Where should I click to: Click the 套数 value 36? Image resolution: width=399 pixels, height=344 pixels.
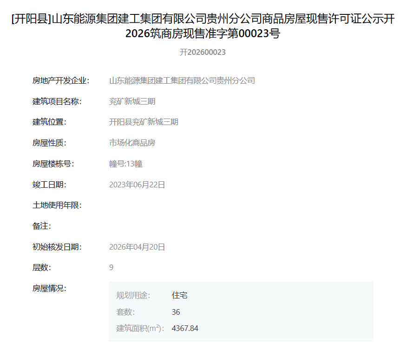click(176, 312)
